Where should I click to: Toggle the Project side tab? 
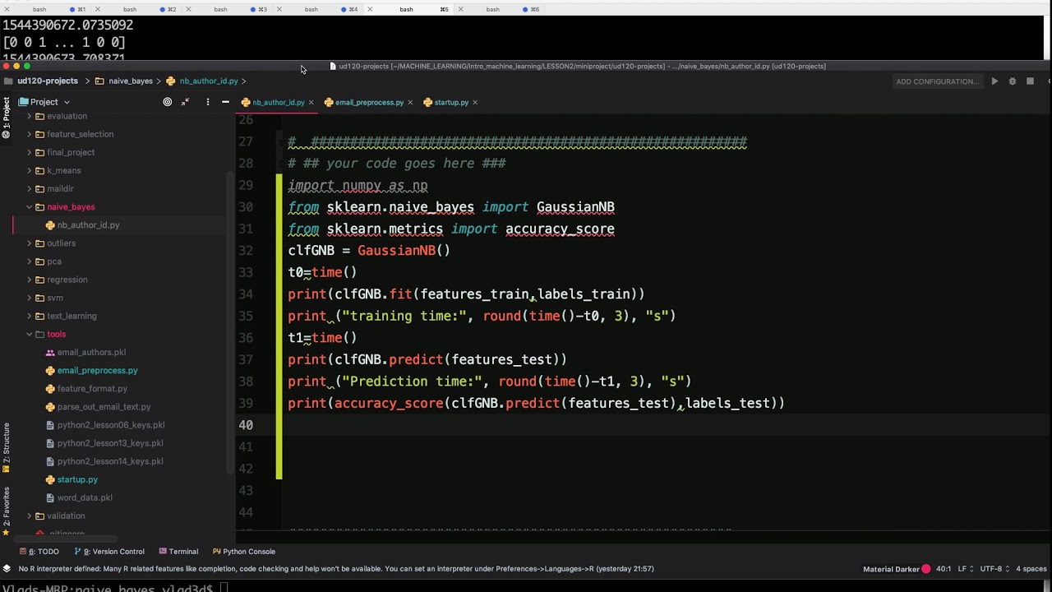pyautogui.click(x=6, y=118)
